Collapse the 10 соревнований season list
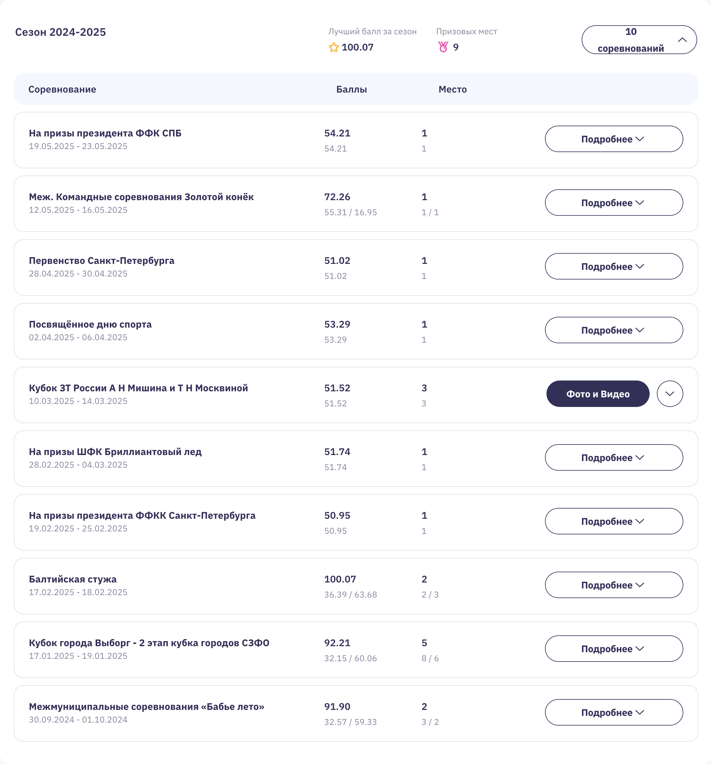This screenshot has width=711, height=764. [639, 40]
